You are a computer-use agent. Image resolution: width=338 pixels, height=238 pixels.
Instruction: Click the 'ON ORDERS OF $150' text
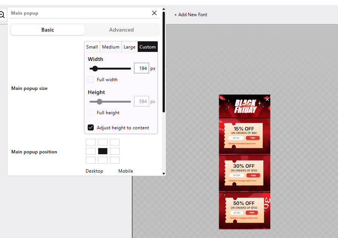tap(244, 208)
